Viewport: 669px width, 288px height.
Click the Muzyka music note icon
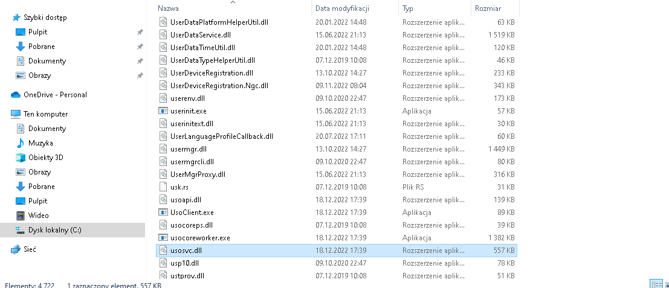pos(21,142)
